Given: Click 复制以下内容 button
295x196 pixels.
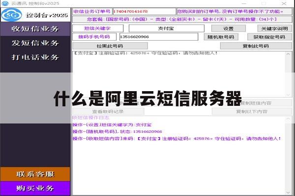Looking at the screenshot, I should click(x=252, y=111).
